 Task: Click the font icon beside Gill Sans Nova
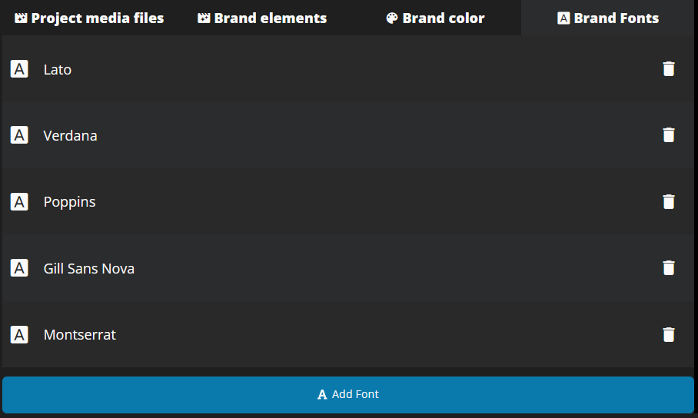coord(19,268)
